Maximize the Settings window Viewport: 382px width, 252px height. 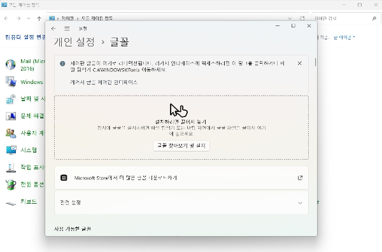(294, 26)
